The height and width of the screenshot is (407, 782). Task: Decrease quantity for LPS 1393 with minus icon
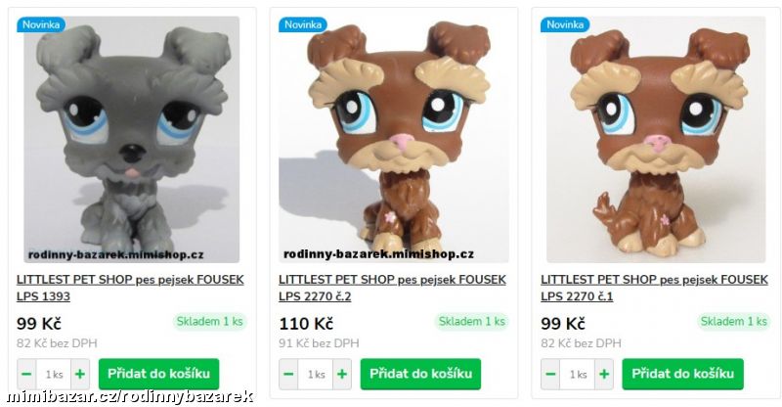tap(27, 374)
